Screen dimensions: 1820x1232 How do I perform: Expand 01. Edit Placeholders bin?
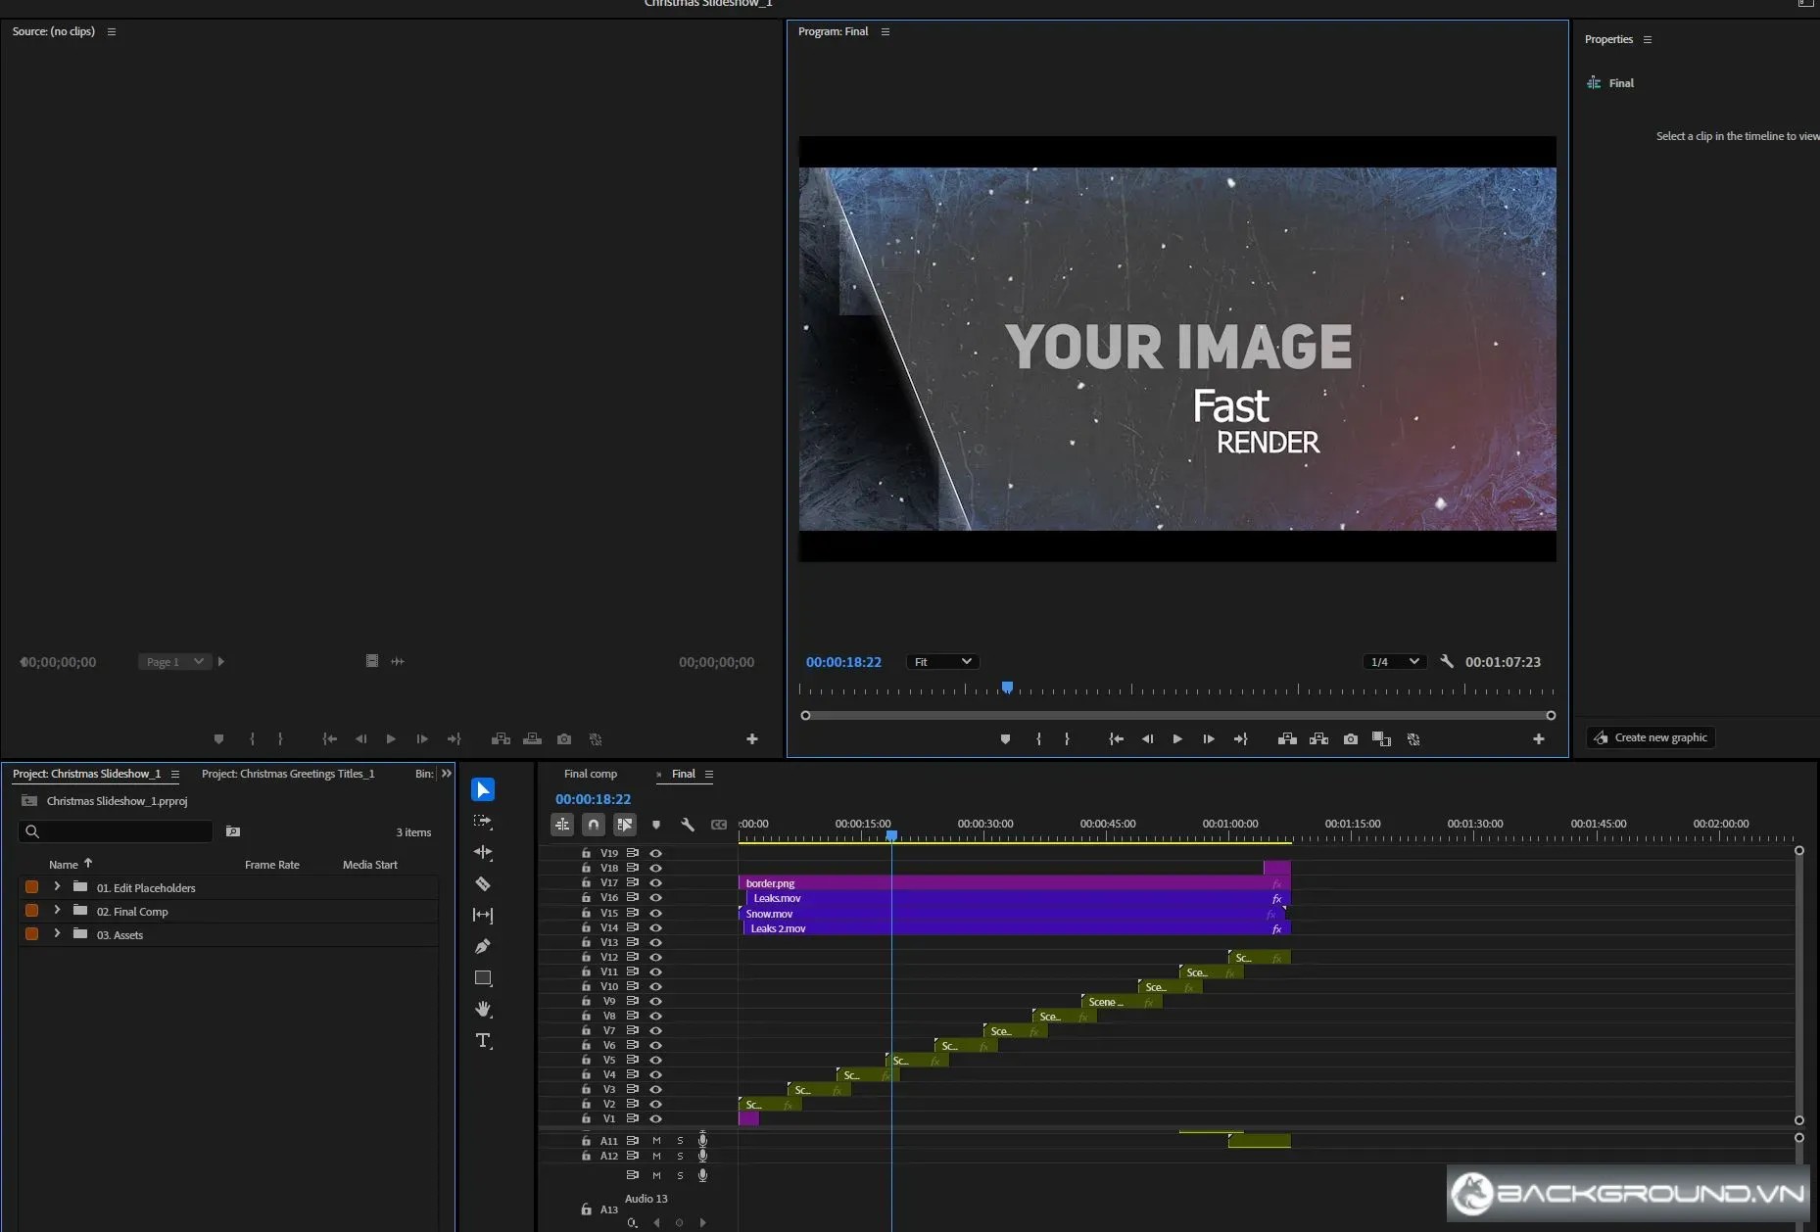click(57, 887)
